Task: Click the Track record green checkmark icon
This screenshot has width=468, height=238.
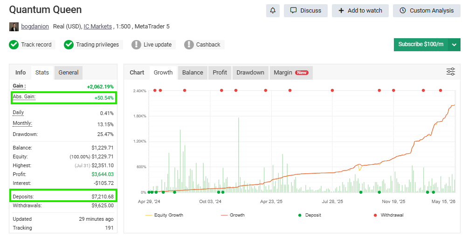Action: (x=14, y=45)
